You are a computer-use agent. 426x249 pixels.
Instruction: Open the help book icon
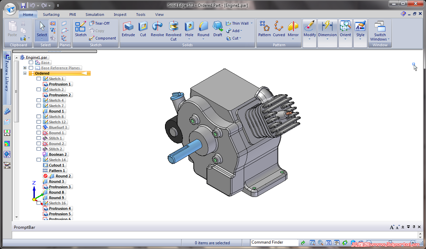(x=403, y=14)
